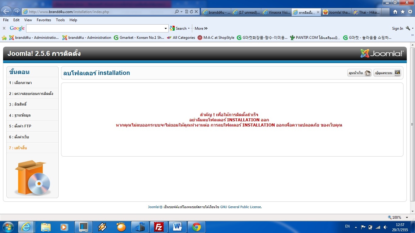Image resolution: width=415 pixels, height=233 pixels.
Task: Switch to Internet Explorer on the taskbar
Action: [26, 227]
